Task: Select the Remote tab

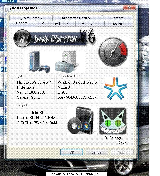Action: tap(117, 18)
